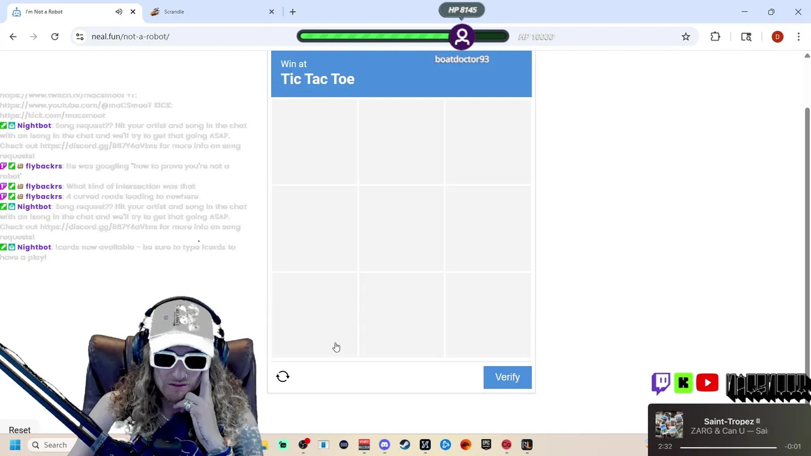Viewport: 811px width, 456px height.
Task: Select the top-middle tic tac toe cell
Action: [401, 142]
